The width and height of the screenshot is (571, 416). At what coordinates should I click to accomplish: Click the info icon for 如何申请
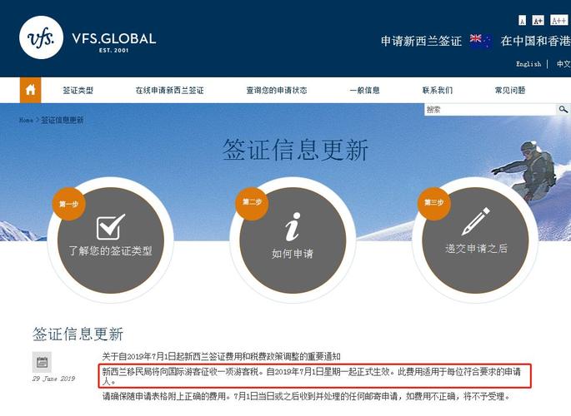click(293, 227)
